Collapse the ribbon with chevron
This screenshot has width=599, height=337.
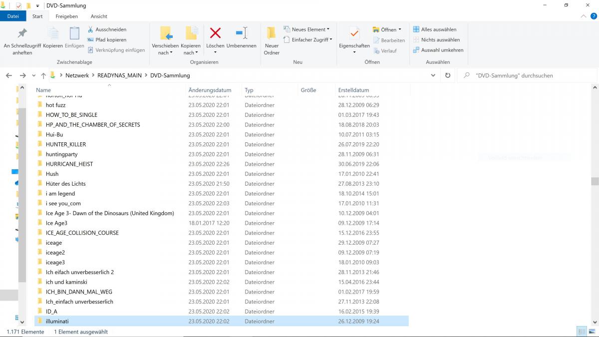click(583, 16)
